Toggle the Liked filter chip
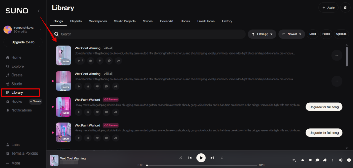 point(313,34)
